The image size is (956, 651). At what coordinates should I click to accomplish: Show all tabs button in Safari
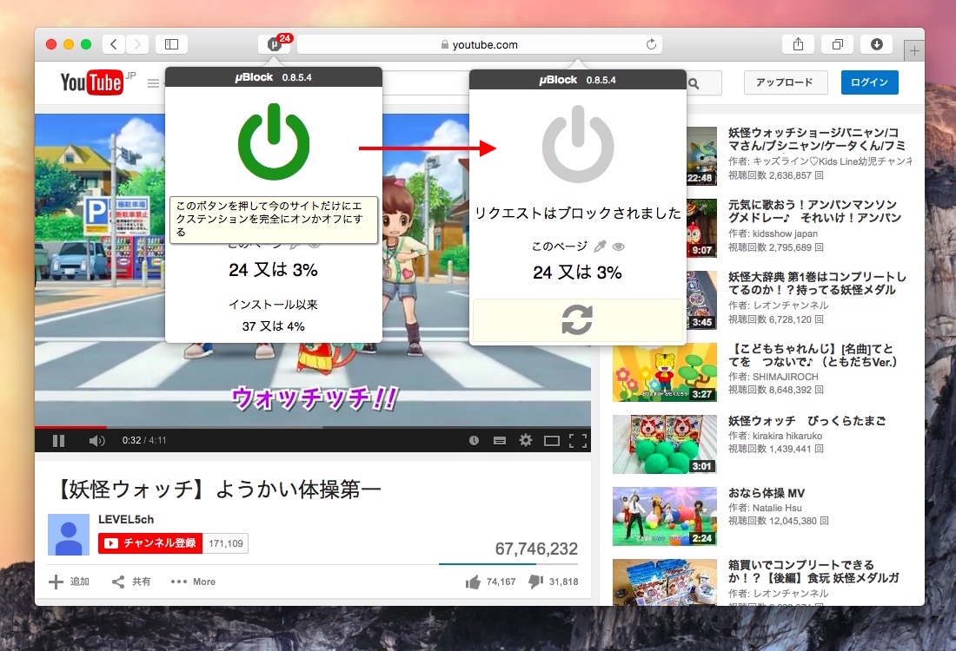click(x=838, y=44)
